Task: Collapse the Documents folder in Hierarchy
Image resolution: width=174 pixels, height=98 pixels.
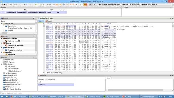Action: [4, 26]
